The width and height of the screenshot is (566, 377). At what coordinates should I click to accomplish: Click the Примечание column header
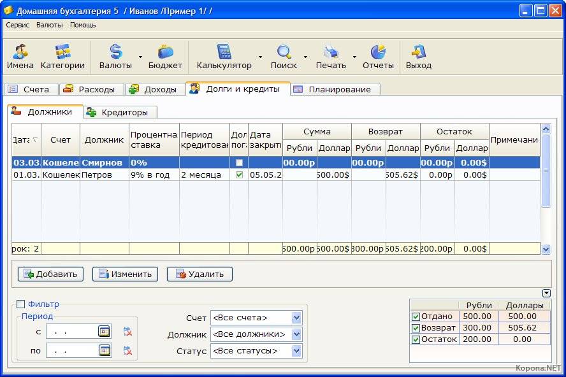(x=514, y=139)
